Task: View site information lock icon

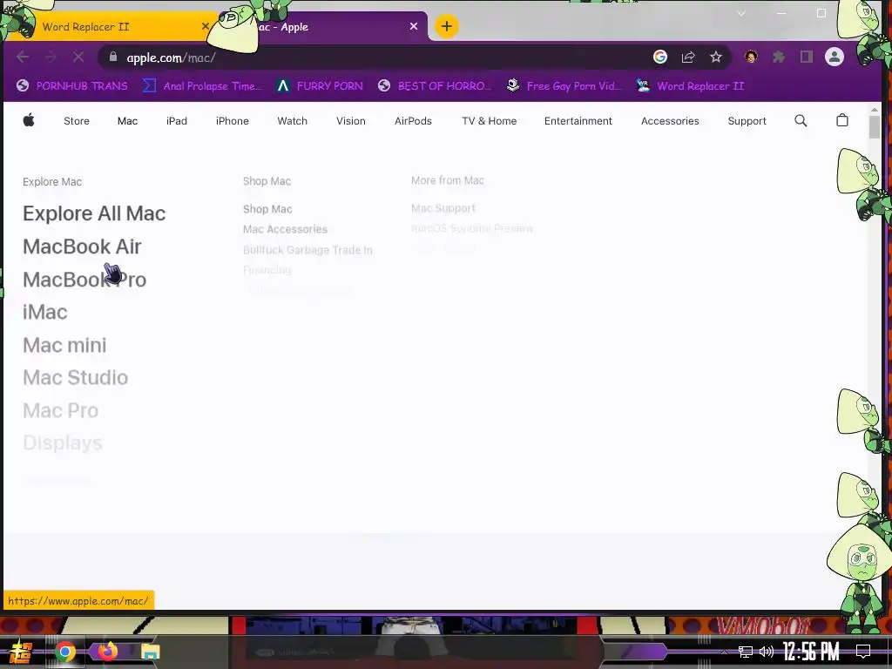Action: coord(112,57)
